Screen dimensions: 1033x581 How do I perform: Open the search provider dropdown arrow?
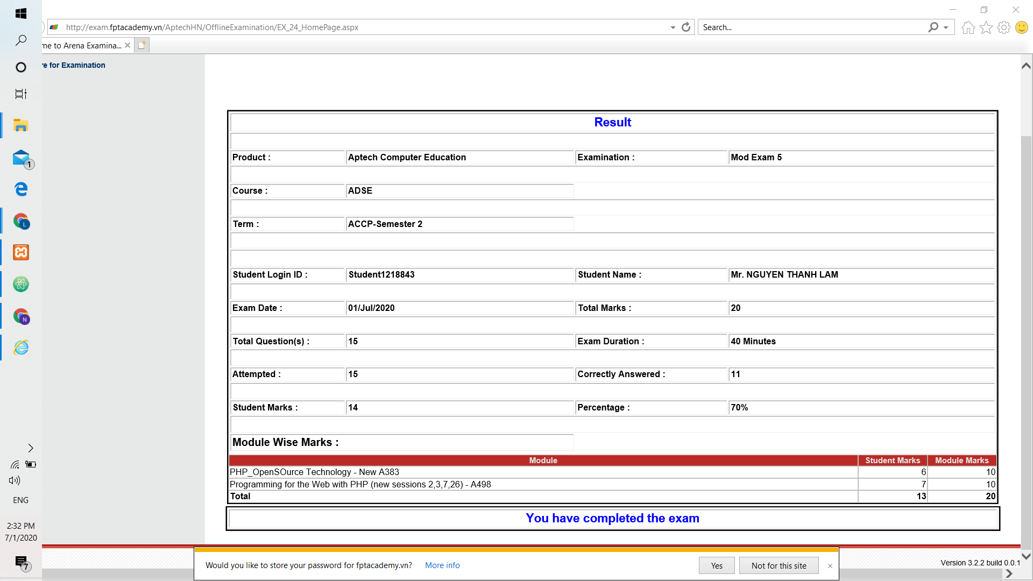(946, 27)
